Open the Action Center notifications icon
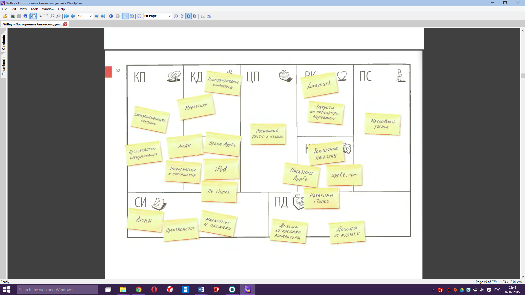525x295 pixels. point(489,290)
